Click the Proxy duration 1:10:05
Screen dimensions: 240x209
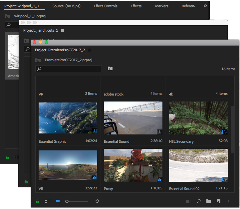pos(156,188)
